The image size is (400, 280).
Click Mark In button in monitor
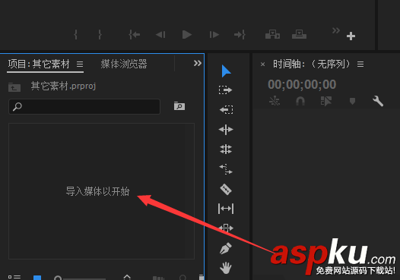click(x=75, y=34)
